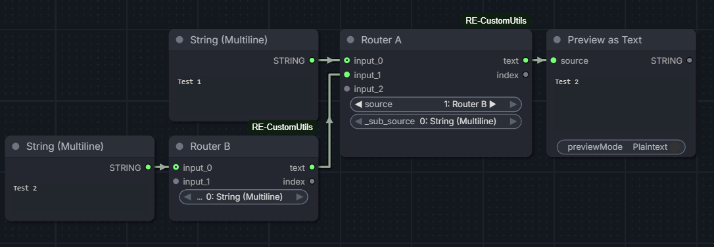Click Router B index output socket
Image resolution: width=714 pixels, height=247 pixels.
pyautogui.click(x=312, y=181)
